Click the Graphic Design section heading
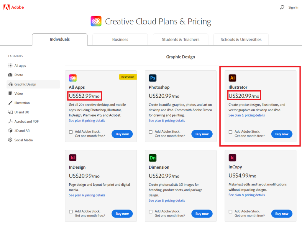The height and width of the screenshot is (226, 302). click(x=180, y=57)
